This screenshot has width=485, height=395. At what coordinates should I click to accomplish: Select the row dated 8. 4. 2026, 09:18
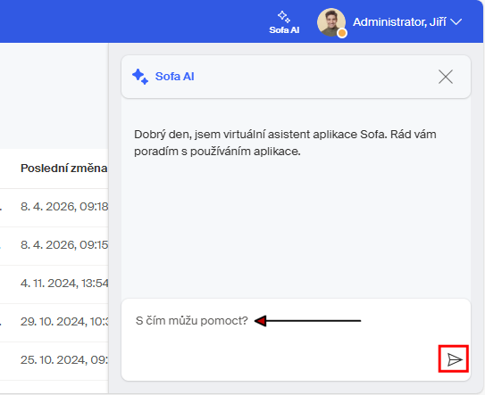tap(54, 206)
